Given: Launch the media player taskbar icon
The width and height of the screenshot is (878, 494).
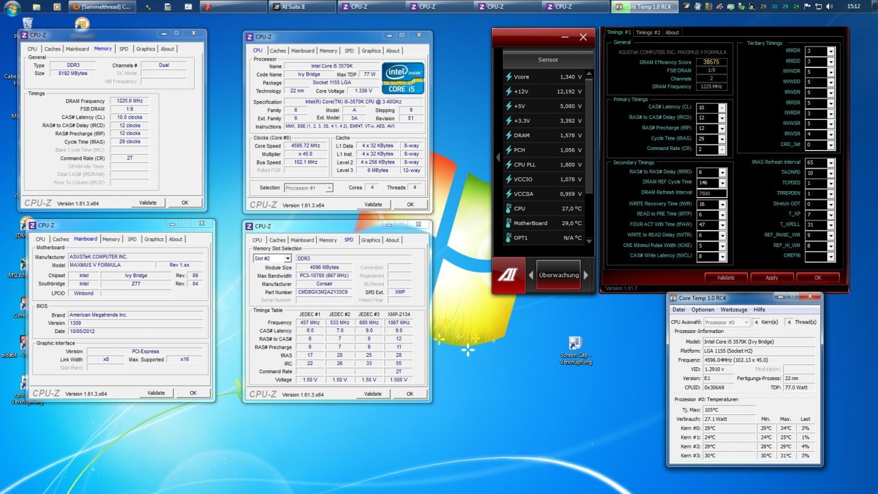Looking at the screenshot, I should coord(57,7).
